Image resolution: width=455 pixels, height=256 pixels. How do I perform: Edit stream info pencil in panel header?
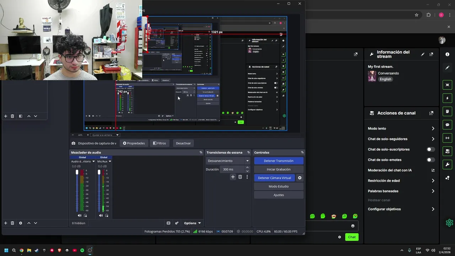[423, 54]
